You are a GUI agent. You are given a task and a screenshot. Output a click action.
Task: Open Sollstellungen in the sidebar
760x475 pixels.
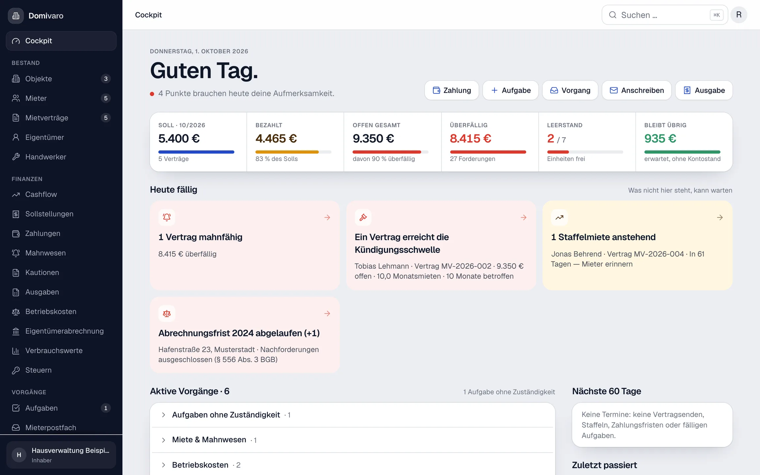click(x=61, y=214)
